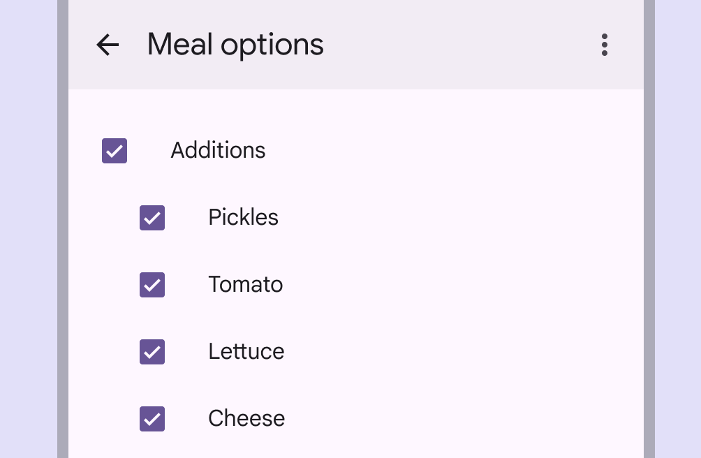Open the three-dot overflow menu
This screenshot has height=458, width=701.
point(604,45)
